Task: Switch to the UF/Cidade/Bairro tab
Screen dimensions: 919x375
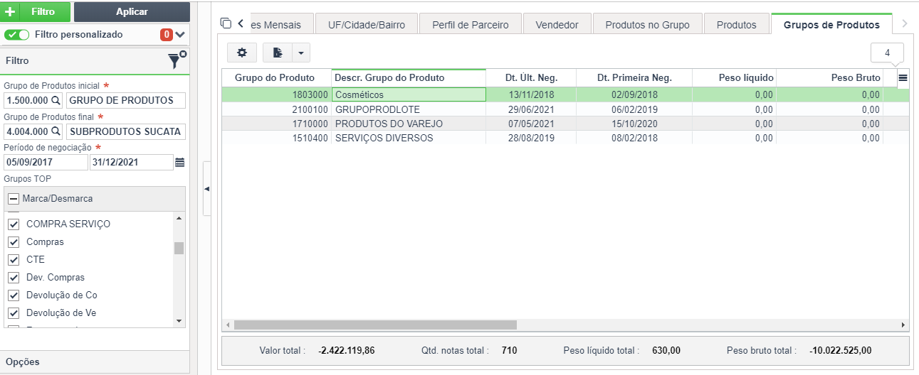Action: tap(367, 25)
